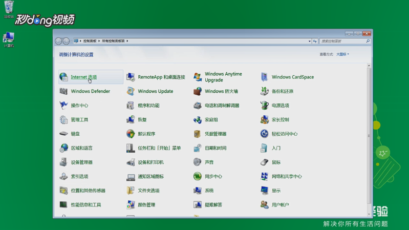Click the 网络和共享中心 link
The height and width of the screenshot is (230, 409).
[287, 176]
